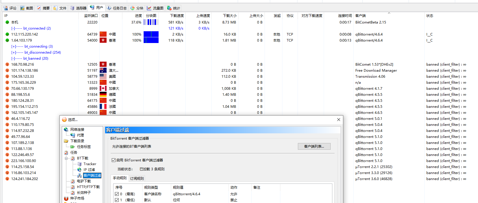The width and height of the screenshot is (478, 203).
Task: Click the red banned icon for 124.241.184.202
Action: tap(7, 179)
